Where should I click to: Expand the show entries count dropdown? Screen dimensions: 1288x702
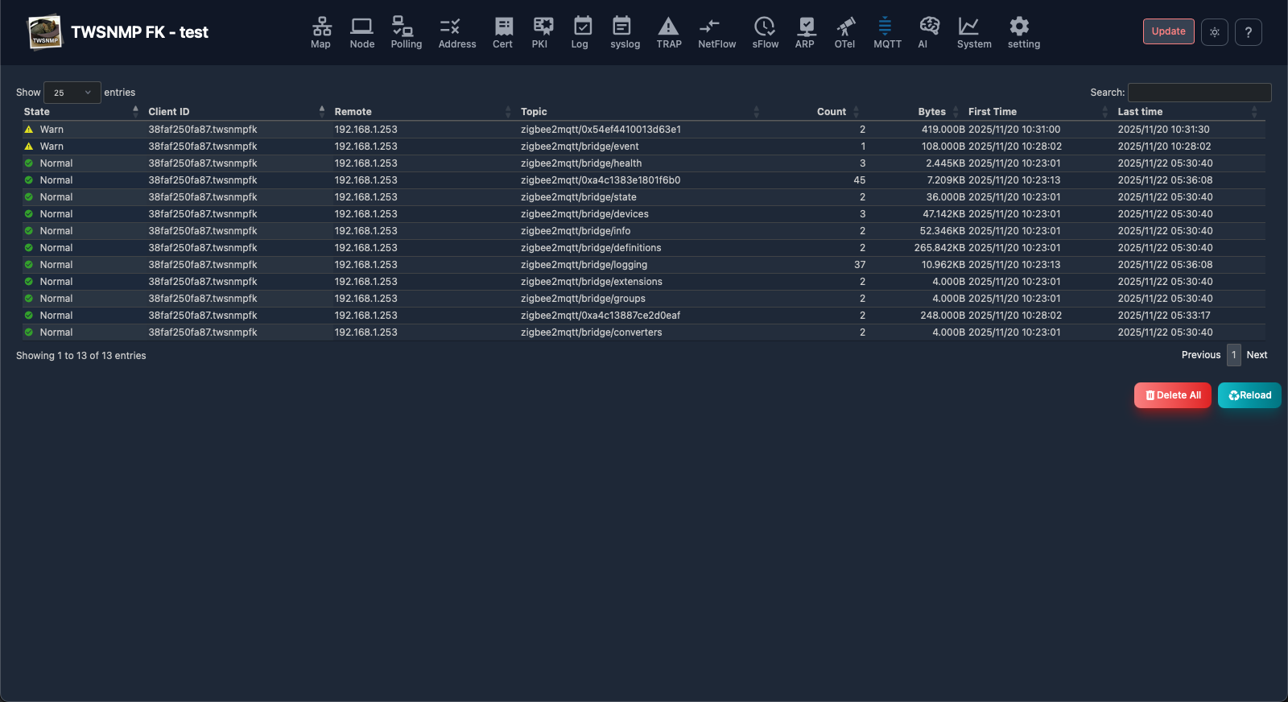tap(72, 93)
